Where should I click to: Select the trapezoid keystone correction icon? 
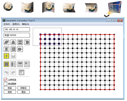click(13, 42)
